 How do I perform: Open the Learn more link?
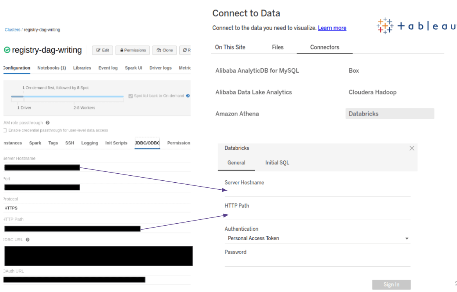(x=332, y=28)
